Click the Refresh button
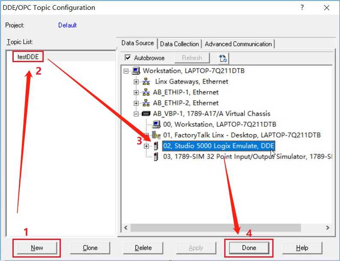The width and height of the screenshot is (340, 261). point(192,58)
